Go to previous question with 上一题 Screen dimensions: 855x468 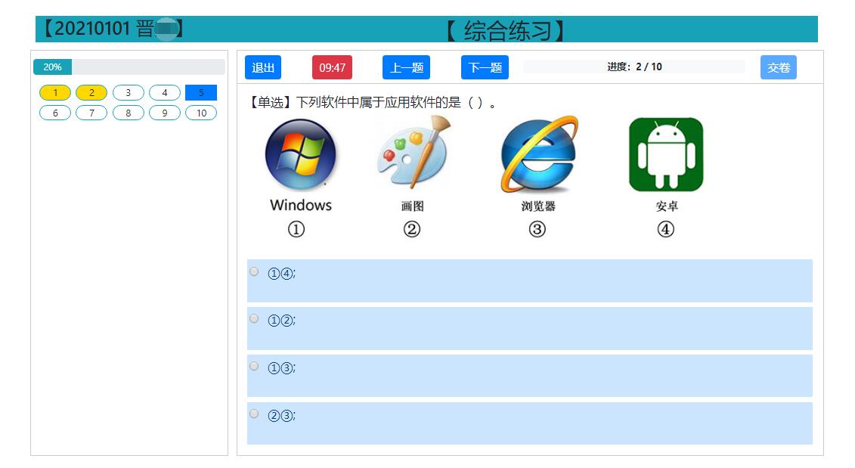click(x=406, y=67)
